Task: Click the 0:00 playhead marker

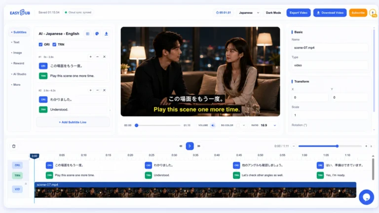Action: pos(35,156)
